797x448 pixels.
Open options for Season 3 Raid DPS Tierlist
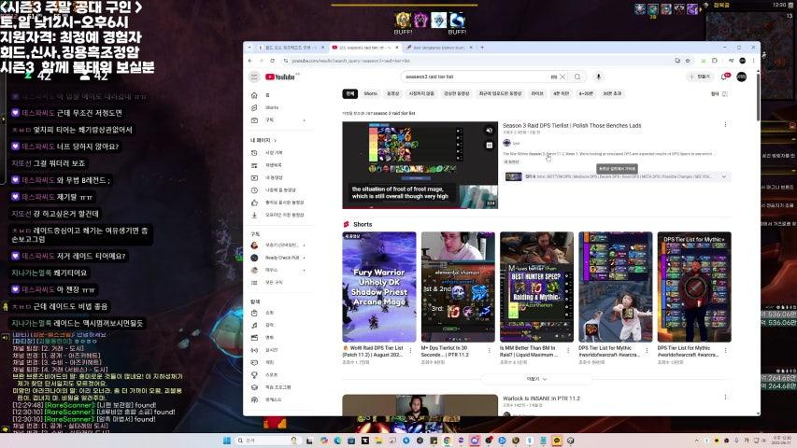(x=725, y=124)
